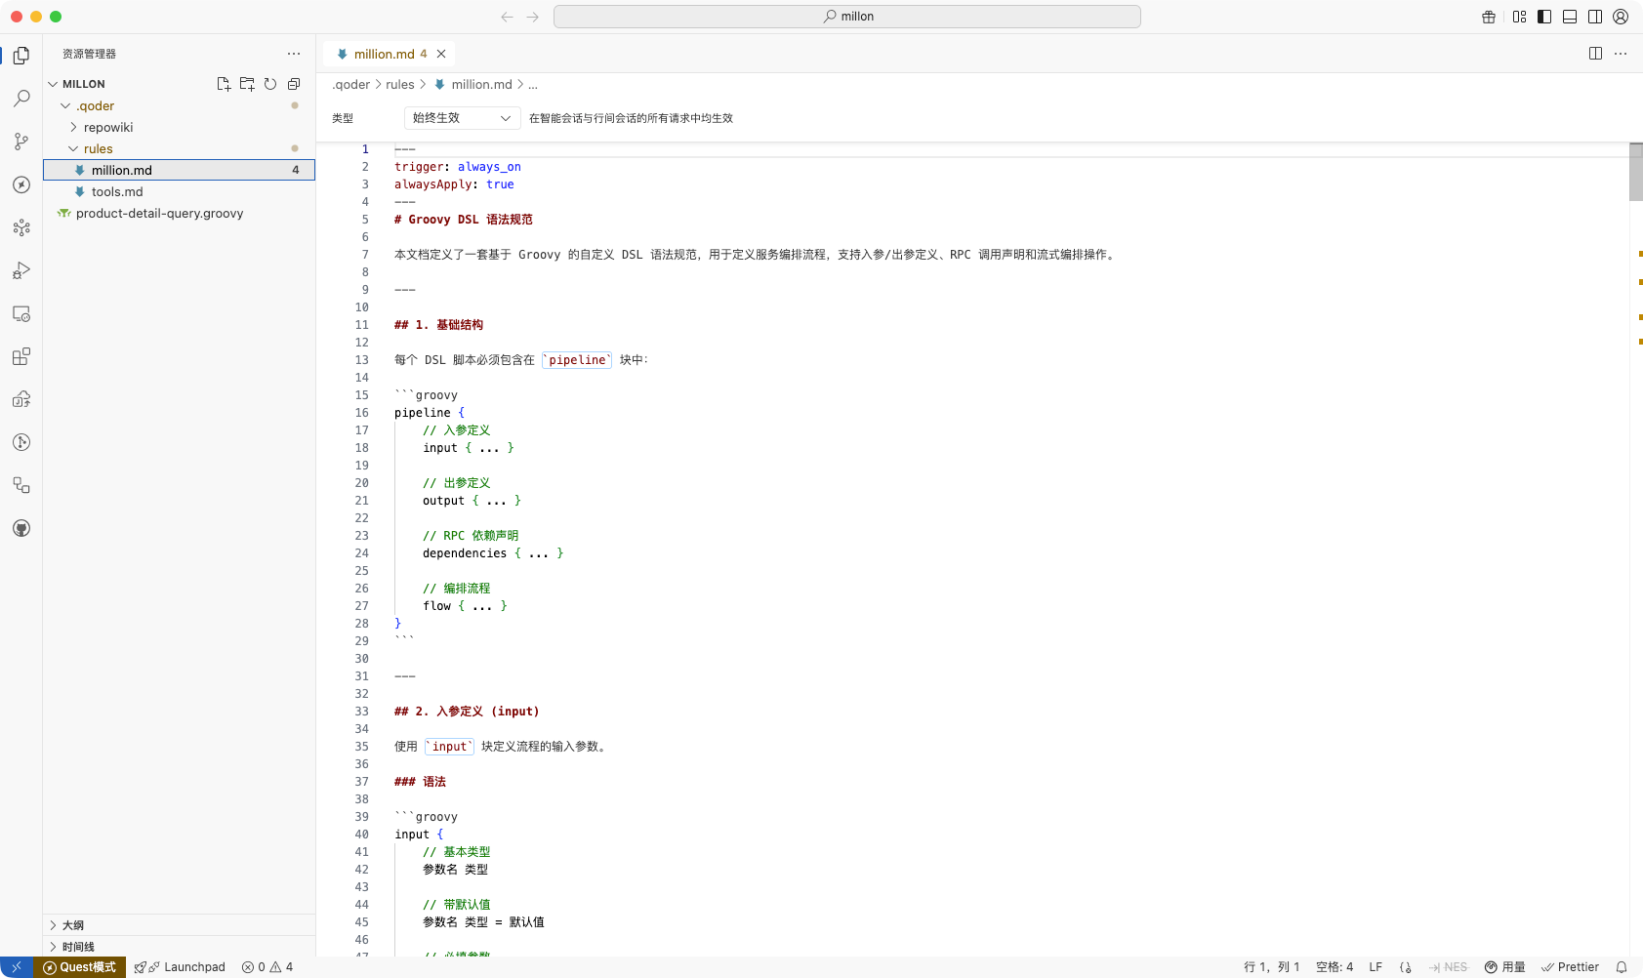The image size is (1643, 978).
Task: Select million.md in the explorer tree
Action: pyautogui.click(x=180, y=170)
